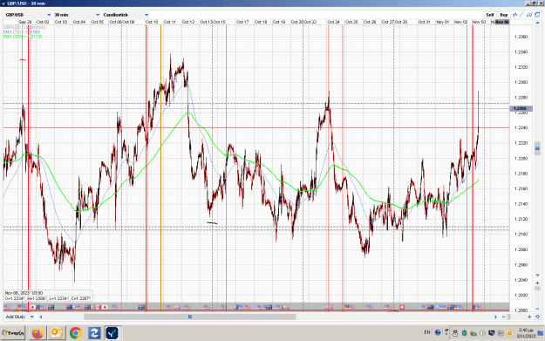
Task: Click the EMA (200) indicator label
Action: pyautogui.click(x=23, y=37)
